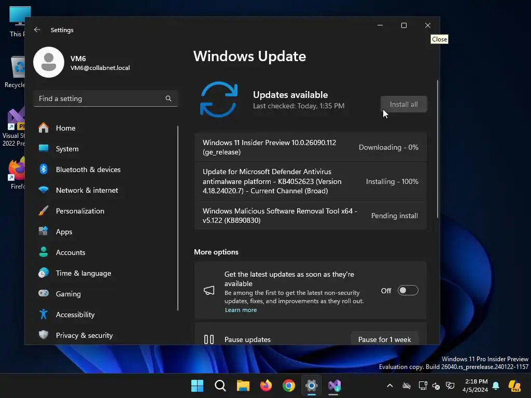Open File Explorer from taskbar
Screen dimensions: 531x398
[243, 386]
